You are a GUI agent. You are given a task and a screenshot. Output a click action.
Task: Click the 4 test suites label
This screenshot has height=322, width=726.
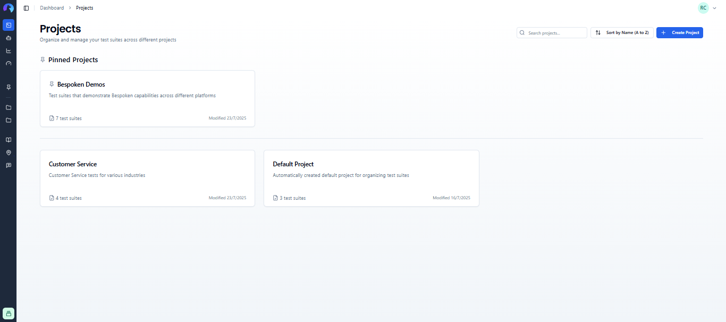[69, 198]
